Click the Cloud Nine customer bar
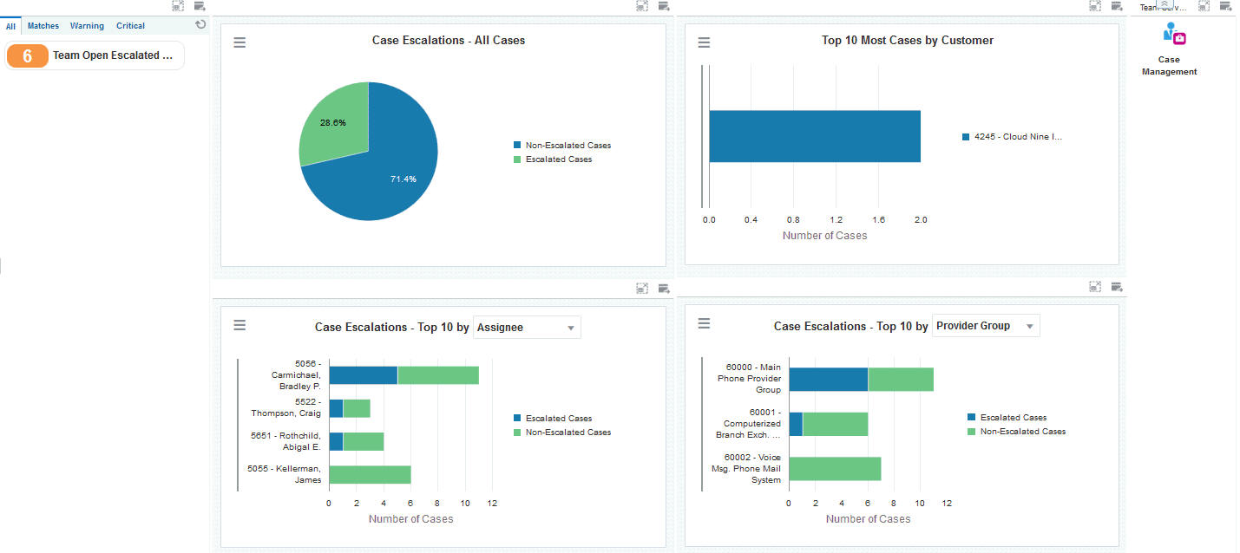 [x=814, y=136]
